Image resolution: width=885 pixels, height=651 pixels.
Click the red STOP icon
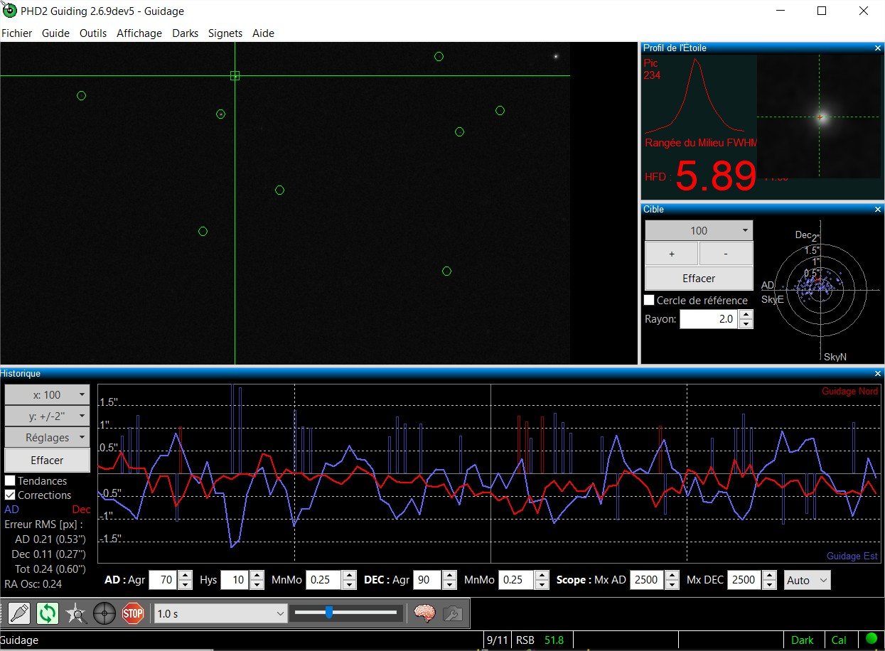[x=133, y=613]
